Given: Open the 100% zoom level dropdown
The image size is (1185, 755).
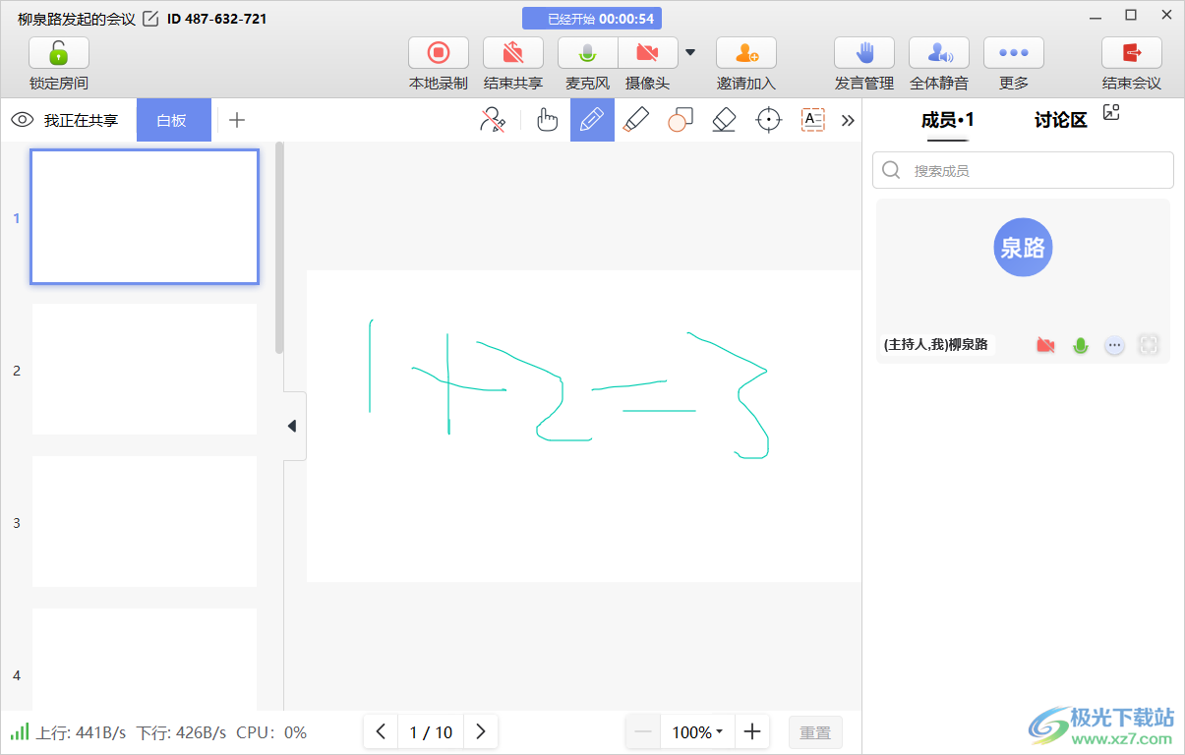Looking at the screenshot, I should 697,732.
